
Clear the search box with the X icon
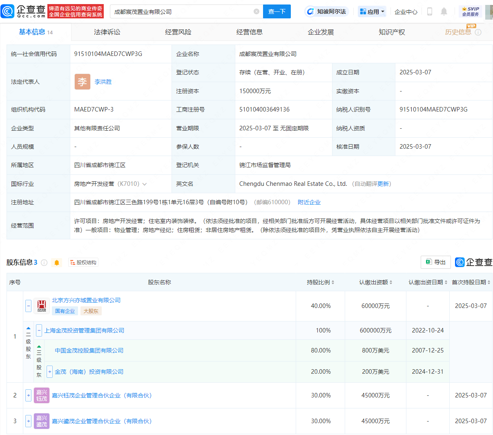point(257,11)
